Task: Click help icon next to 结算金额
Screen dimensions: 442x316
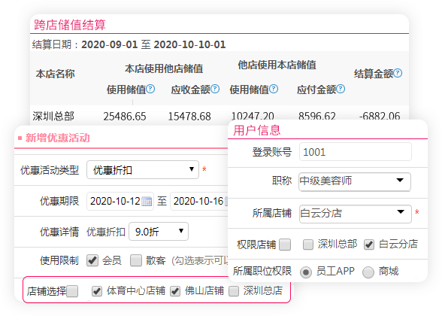Action: [398, 73]
